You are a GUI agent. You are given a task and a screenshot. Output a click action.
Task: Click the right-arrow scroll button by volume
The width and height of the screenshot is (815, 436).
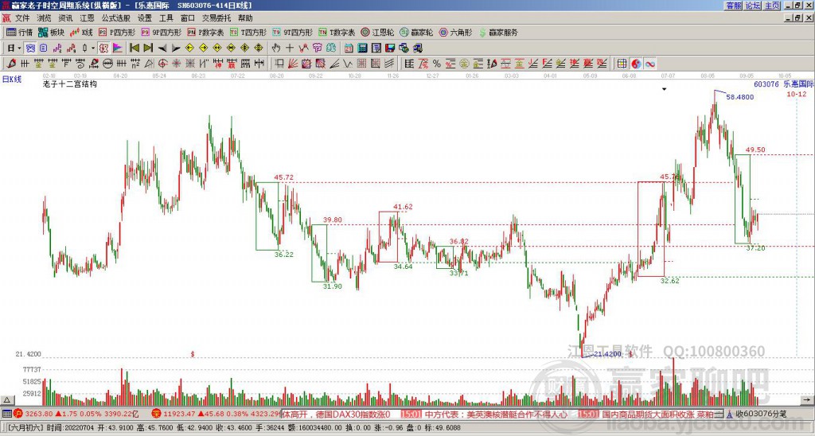(807, 400)
